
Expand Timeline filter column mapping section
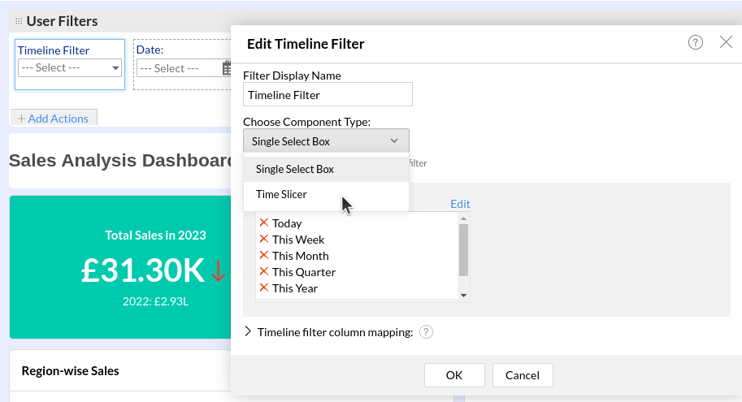coord(248,331)
